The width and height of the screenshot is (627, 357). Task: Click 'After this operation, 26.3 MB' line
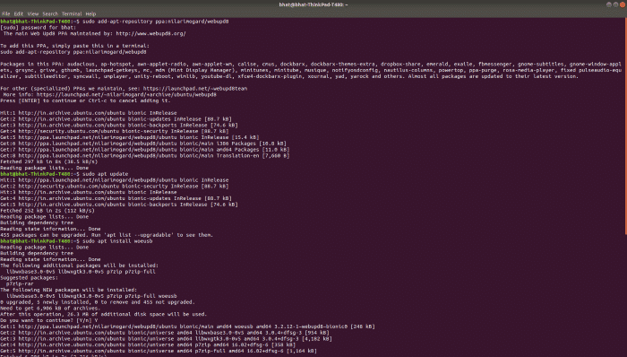tap(104, 314)
